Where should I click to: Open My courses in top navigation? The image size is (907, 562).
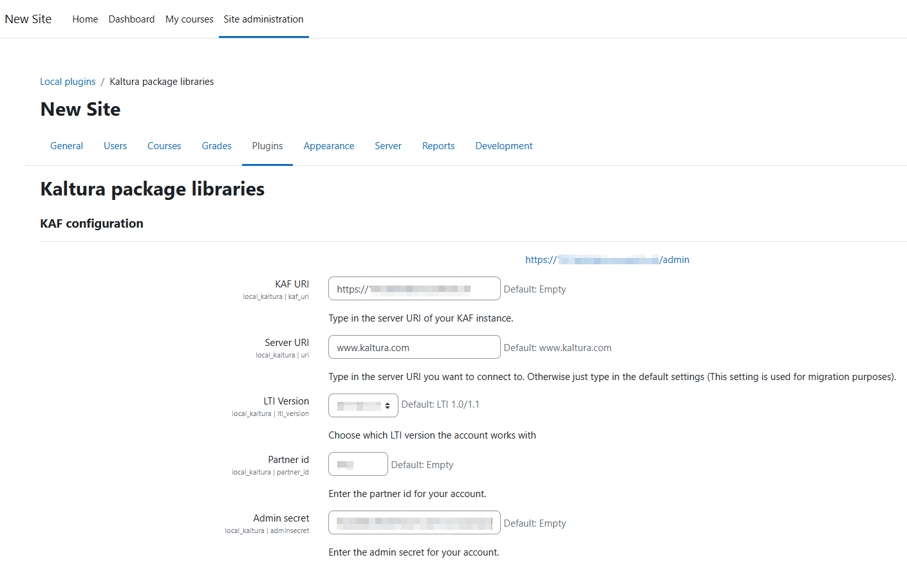tap(189, 19)
